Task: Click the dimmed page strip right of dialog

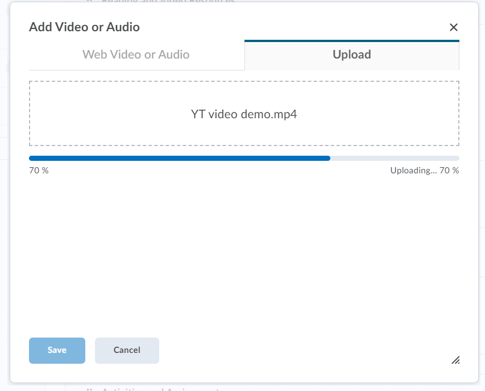Action: point(482,227)
